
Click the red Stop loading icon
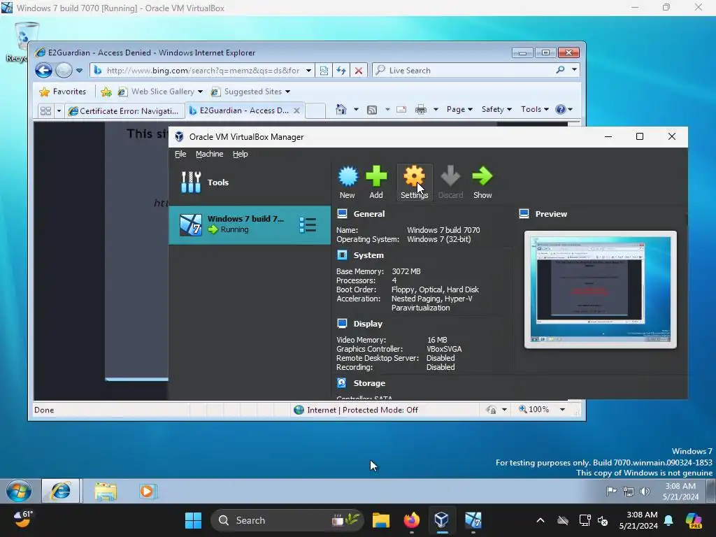(359, 71)
